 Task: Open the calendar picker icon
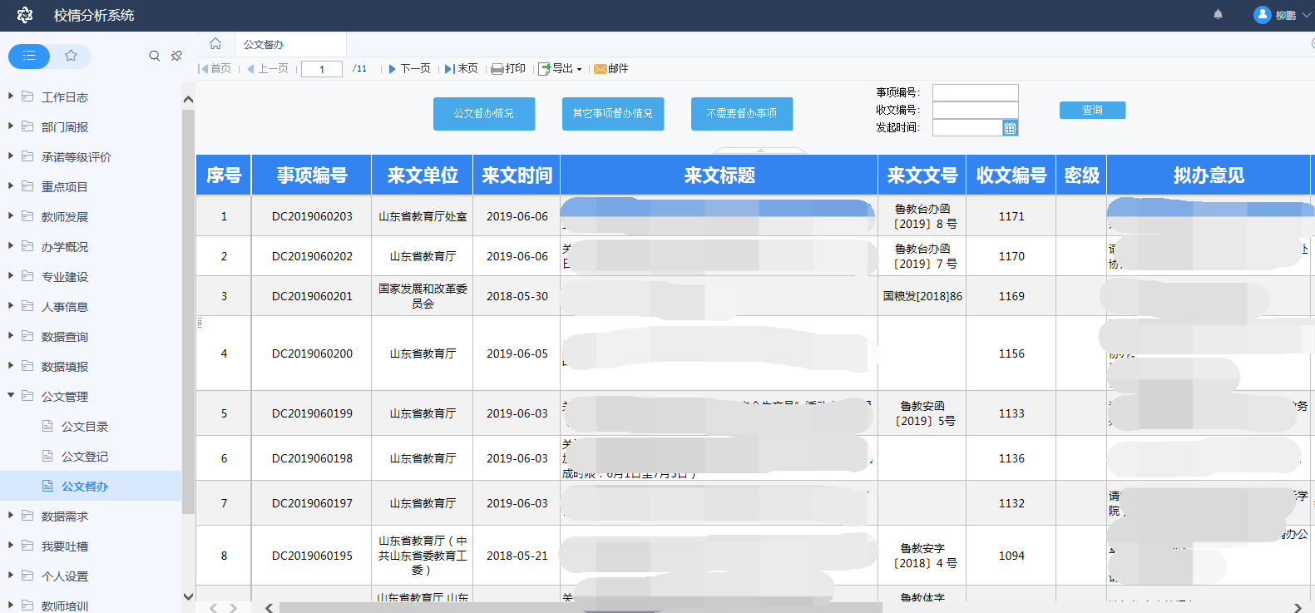pyautogui.click(x=1010, y=128)
